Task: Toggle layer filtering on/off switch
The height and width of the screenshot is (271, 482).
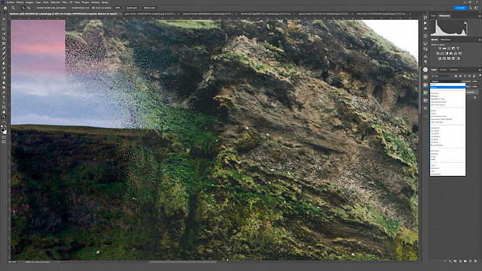Action: click(480, 75)
